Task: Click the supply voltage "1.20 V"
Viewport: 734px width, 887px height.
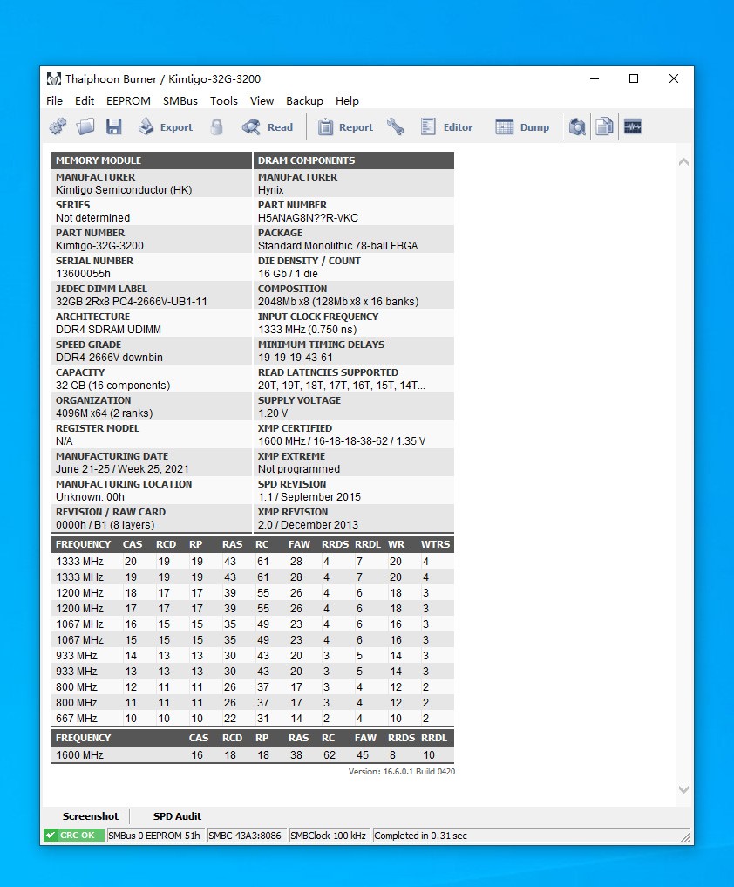Action: click(273, 413)
